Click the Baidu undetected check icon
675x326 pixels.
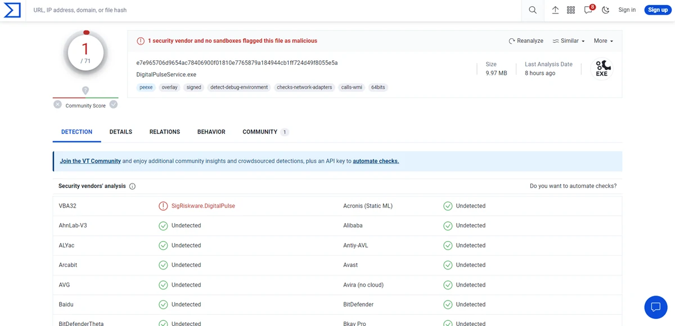coord(163,305)
